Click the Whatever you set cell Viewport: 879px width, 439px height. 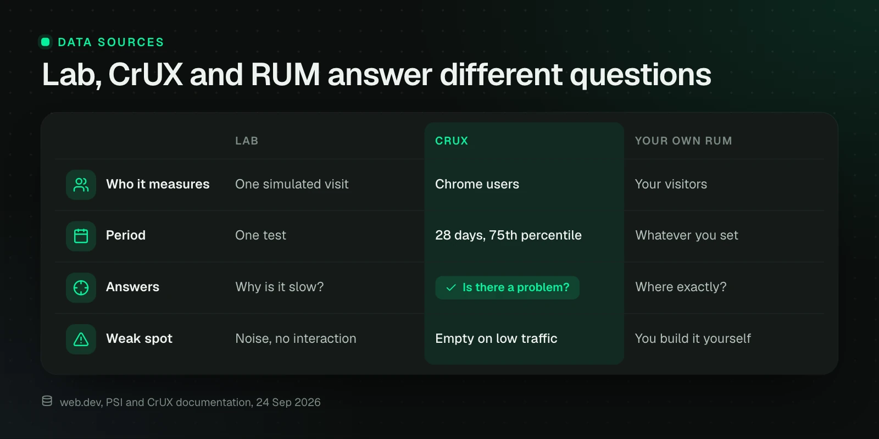tap(687, 235)
